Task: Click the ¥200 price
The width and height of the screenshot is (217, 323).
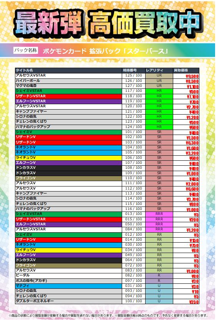Action: click(x=194, y=220)
